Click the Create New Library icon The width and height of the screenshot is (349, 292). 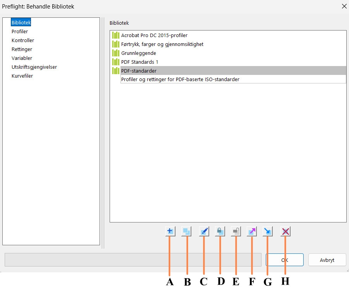(170, 231)
